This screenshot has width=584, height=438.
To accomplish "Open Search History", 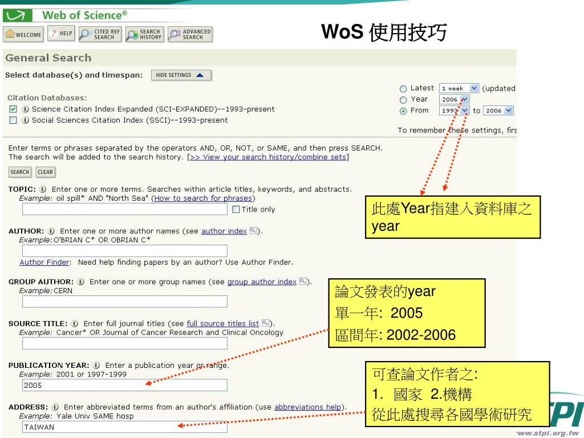I will [x=144, y=34].
